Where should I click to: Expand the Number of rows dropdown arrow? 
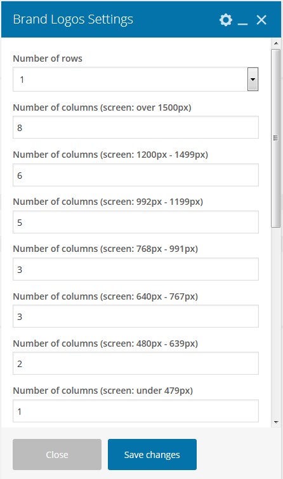point(253,79)
